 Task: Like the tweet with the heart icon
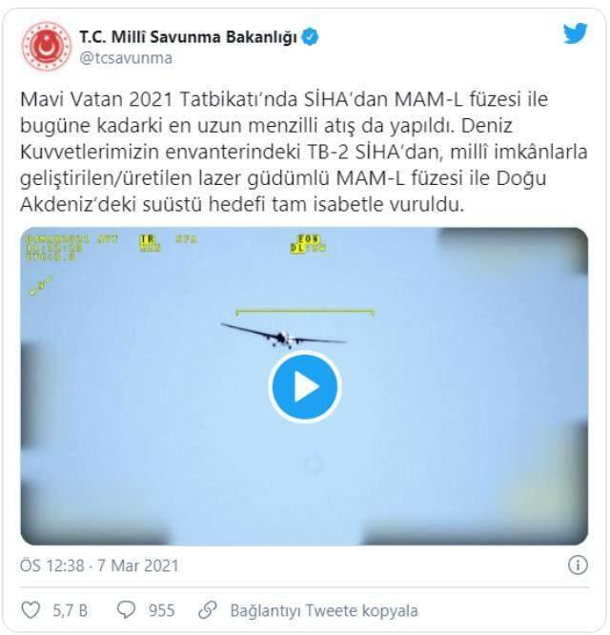click(30, 610)
